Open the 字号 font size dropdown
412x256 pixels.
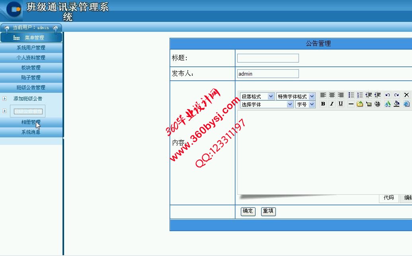pyautogui.click(x=305, y=104)
